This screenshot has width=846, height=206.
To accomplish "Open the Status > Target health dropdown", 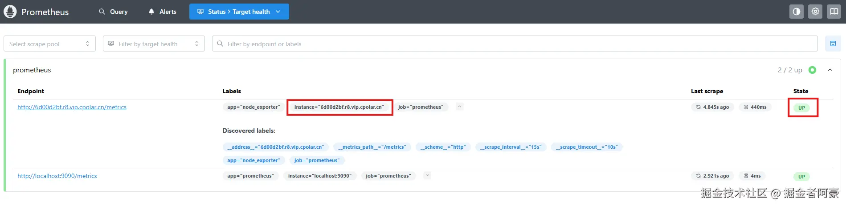I will 239,12.
